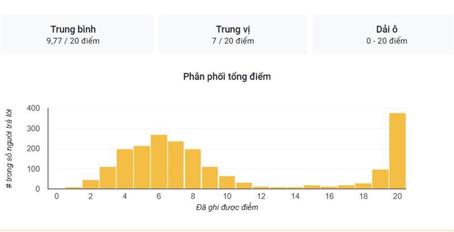Select the histogram bar for score 19
Image resolution: width=454 pixels, height=232 pixels.
point(380,179)
